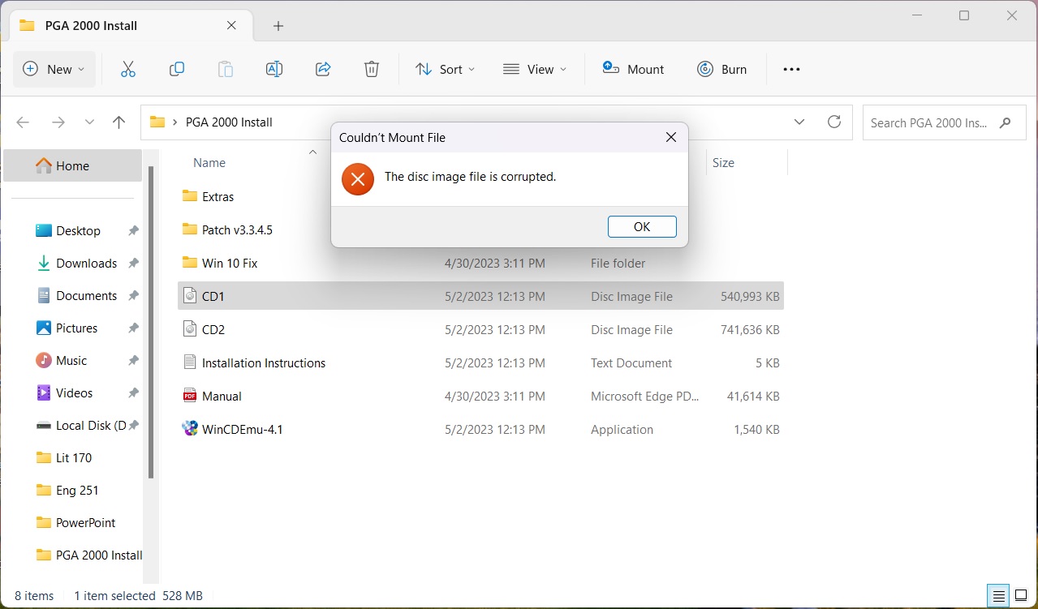This screenshot has height=609, width=1038.
Task: Go up one folder level
Action: [119, 122]
